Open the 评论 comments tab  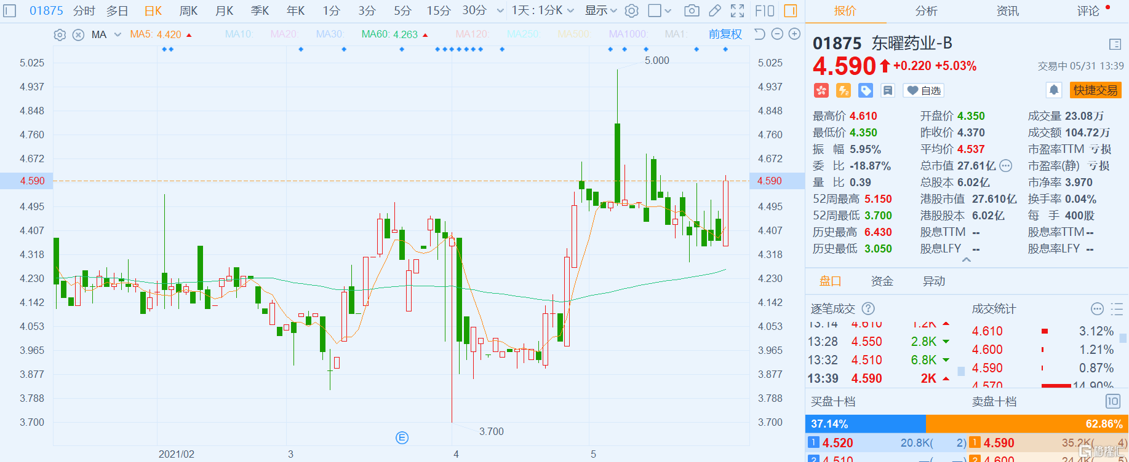click(x=1088, y=11)
